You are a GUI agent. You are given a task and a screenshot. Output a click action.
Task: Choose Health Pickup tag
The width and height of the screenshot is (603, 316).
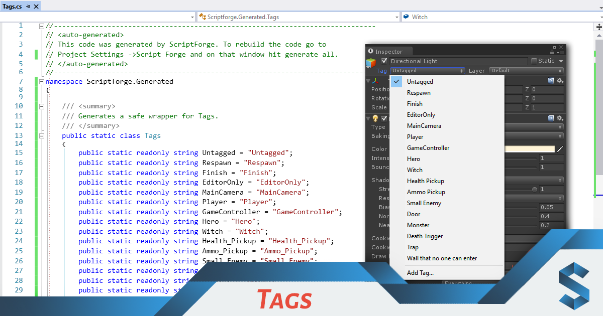pyautogui.click(x=447, y=181)
